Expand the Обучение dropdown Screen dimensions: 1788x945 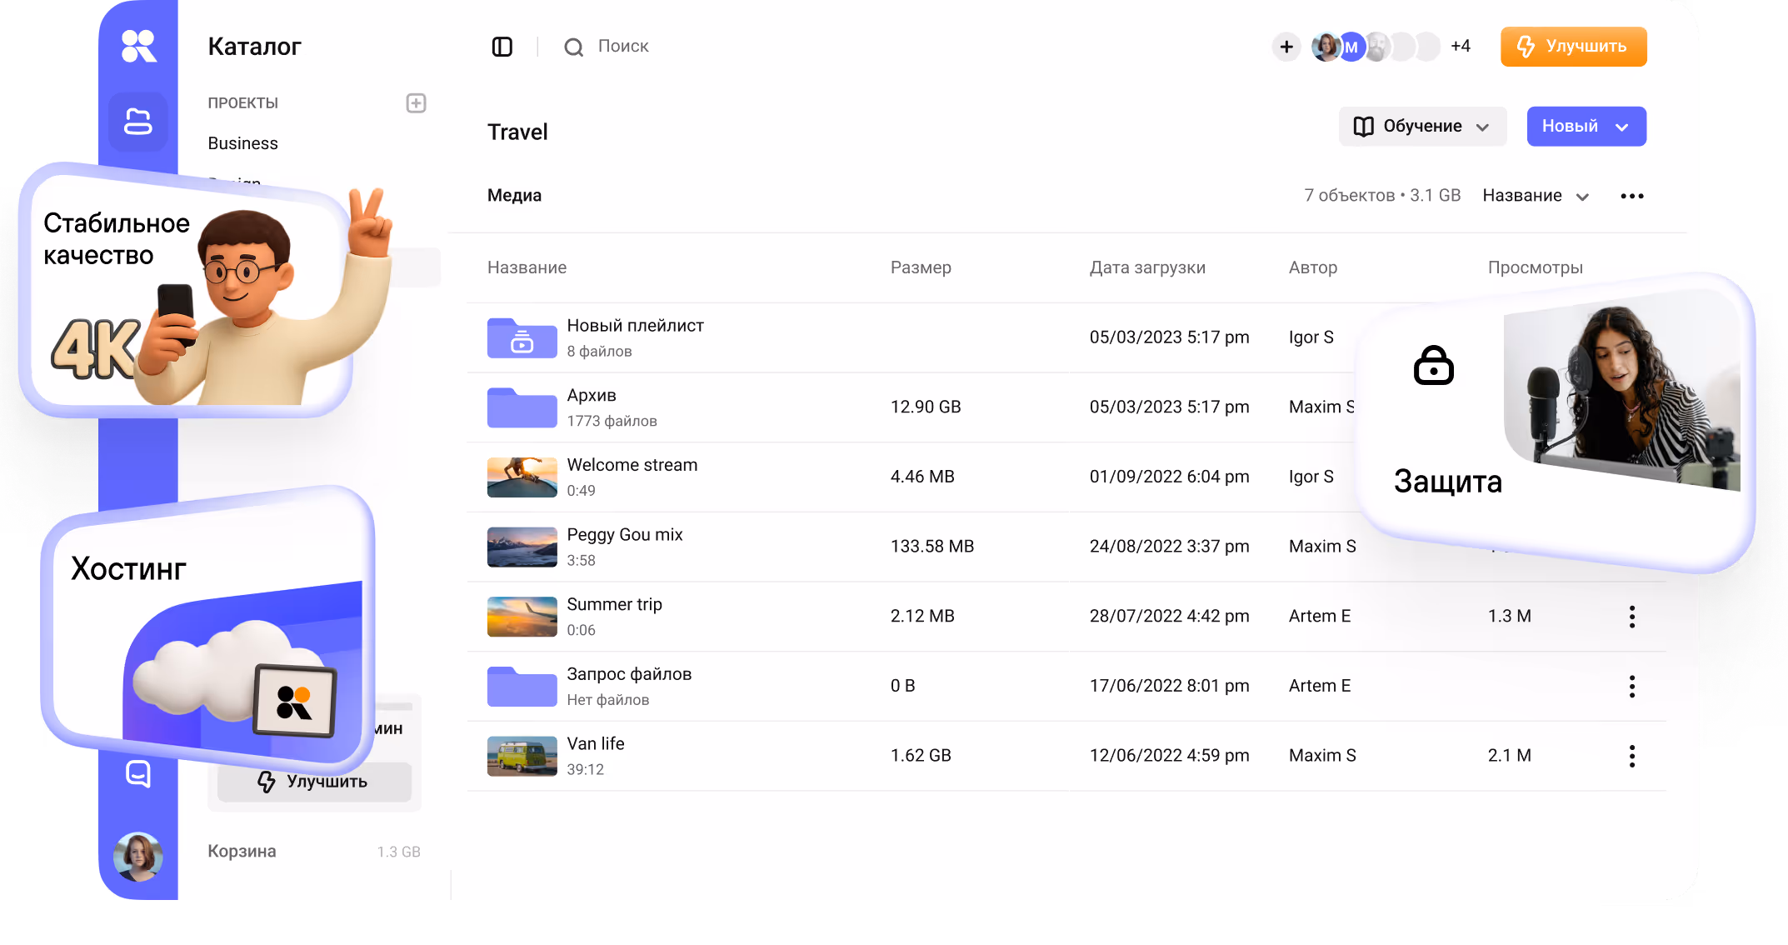click(1422, 127)
